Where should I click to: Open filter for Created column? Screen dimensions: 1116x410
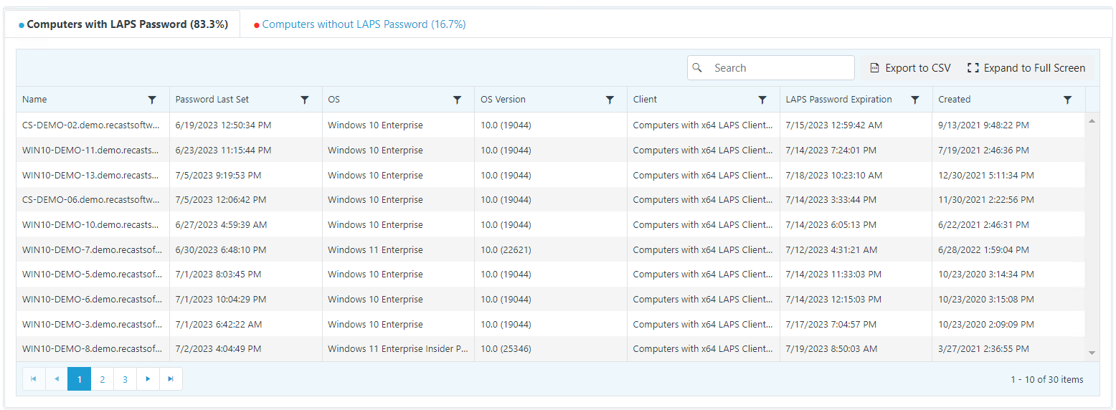[1068, 100]
